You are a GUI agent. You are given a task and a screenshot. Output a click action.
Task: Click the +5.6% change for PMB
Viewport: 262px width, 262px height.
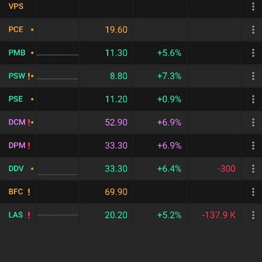tap(169, 53)
